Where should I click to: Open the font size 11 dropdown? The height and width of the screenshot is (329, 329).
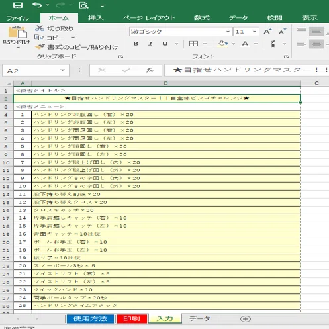254,32
